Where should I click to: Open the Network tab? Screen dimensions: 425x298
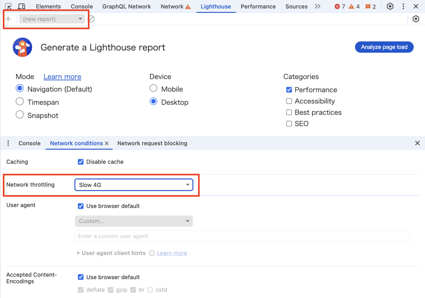175,6
